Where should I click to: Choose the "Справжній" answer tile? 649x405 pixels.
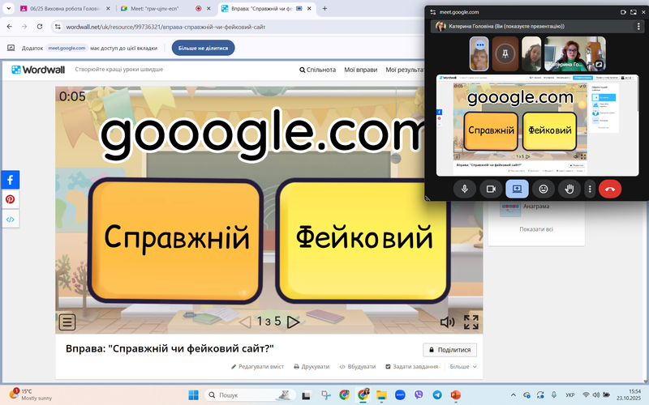click(176, 238)
